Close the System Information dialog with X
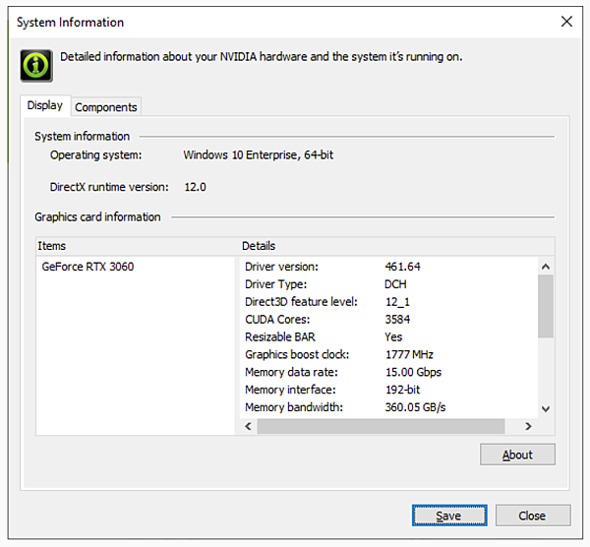 tap(566, 22)
